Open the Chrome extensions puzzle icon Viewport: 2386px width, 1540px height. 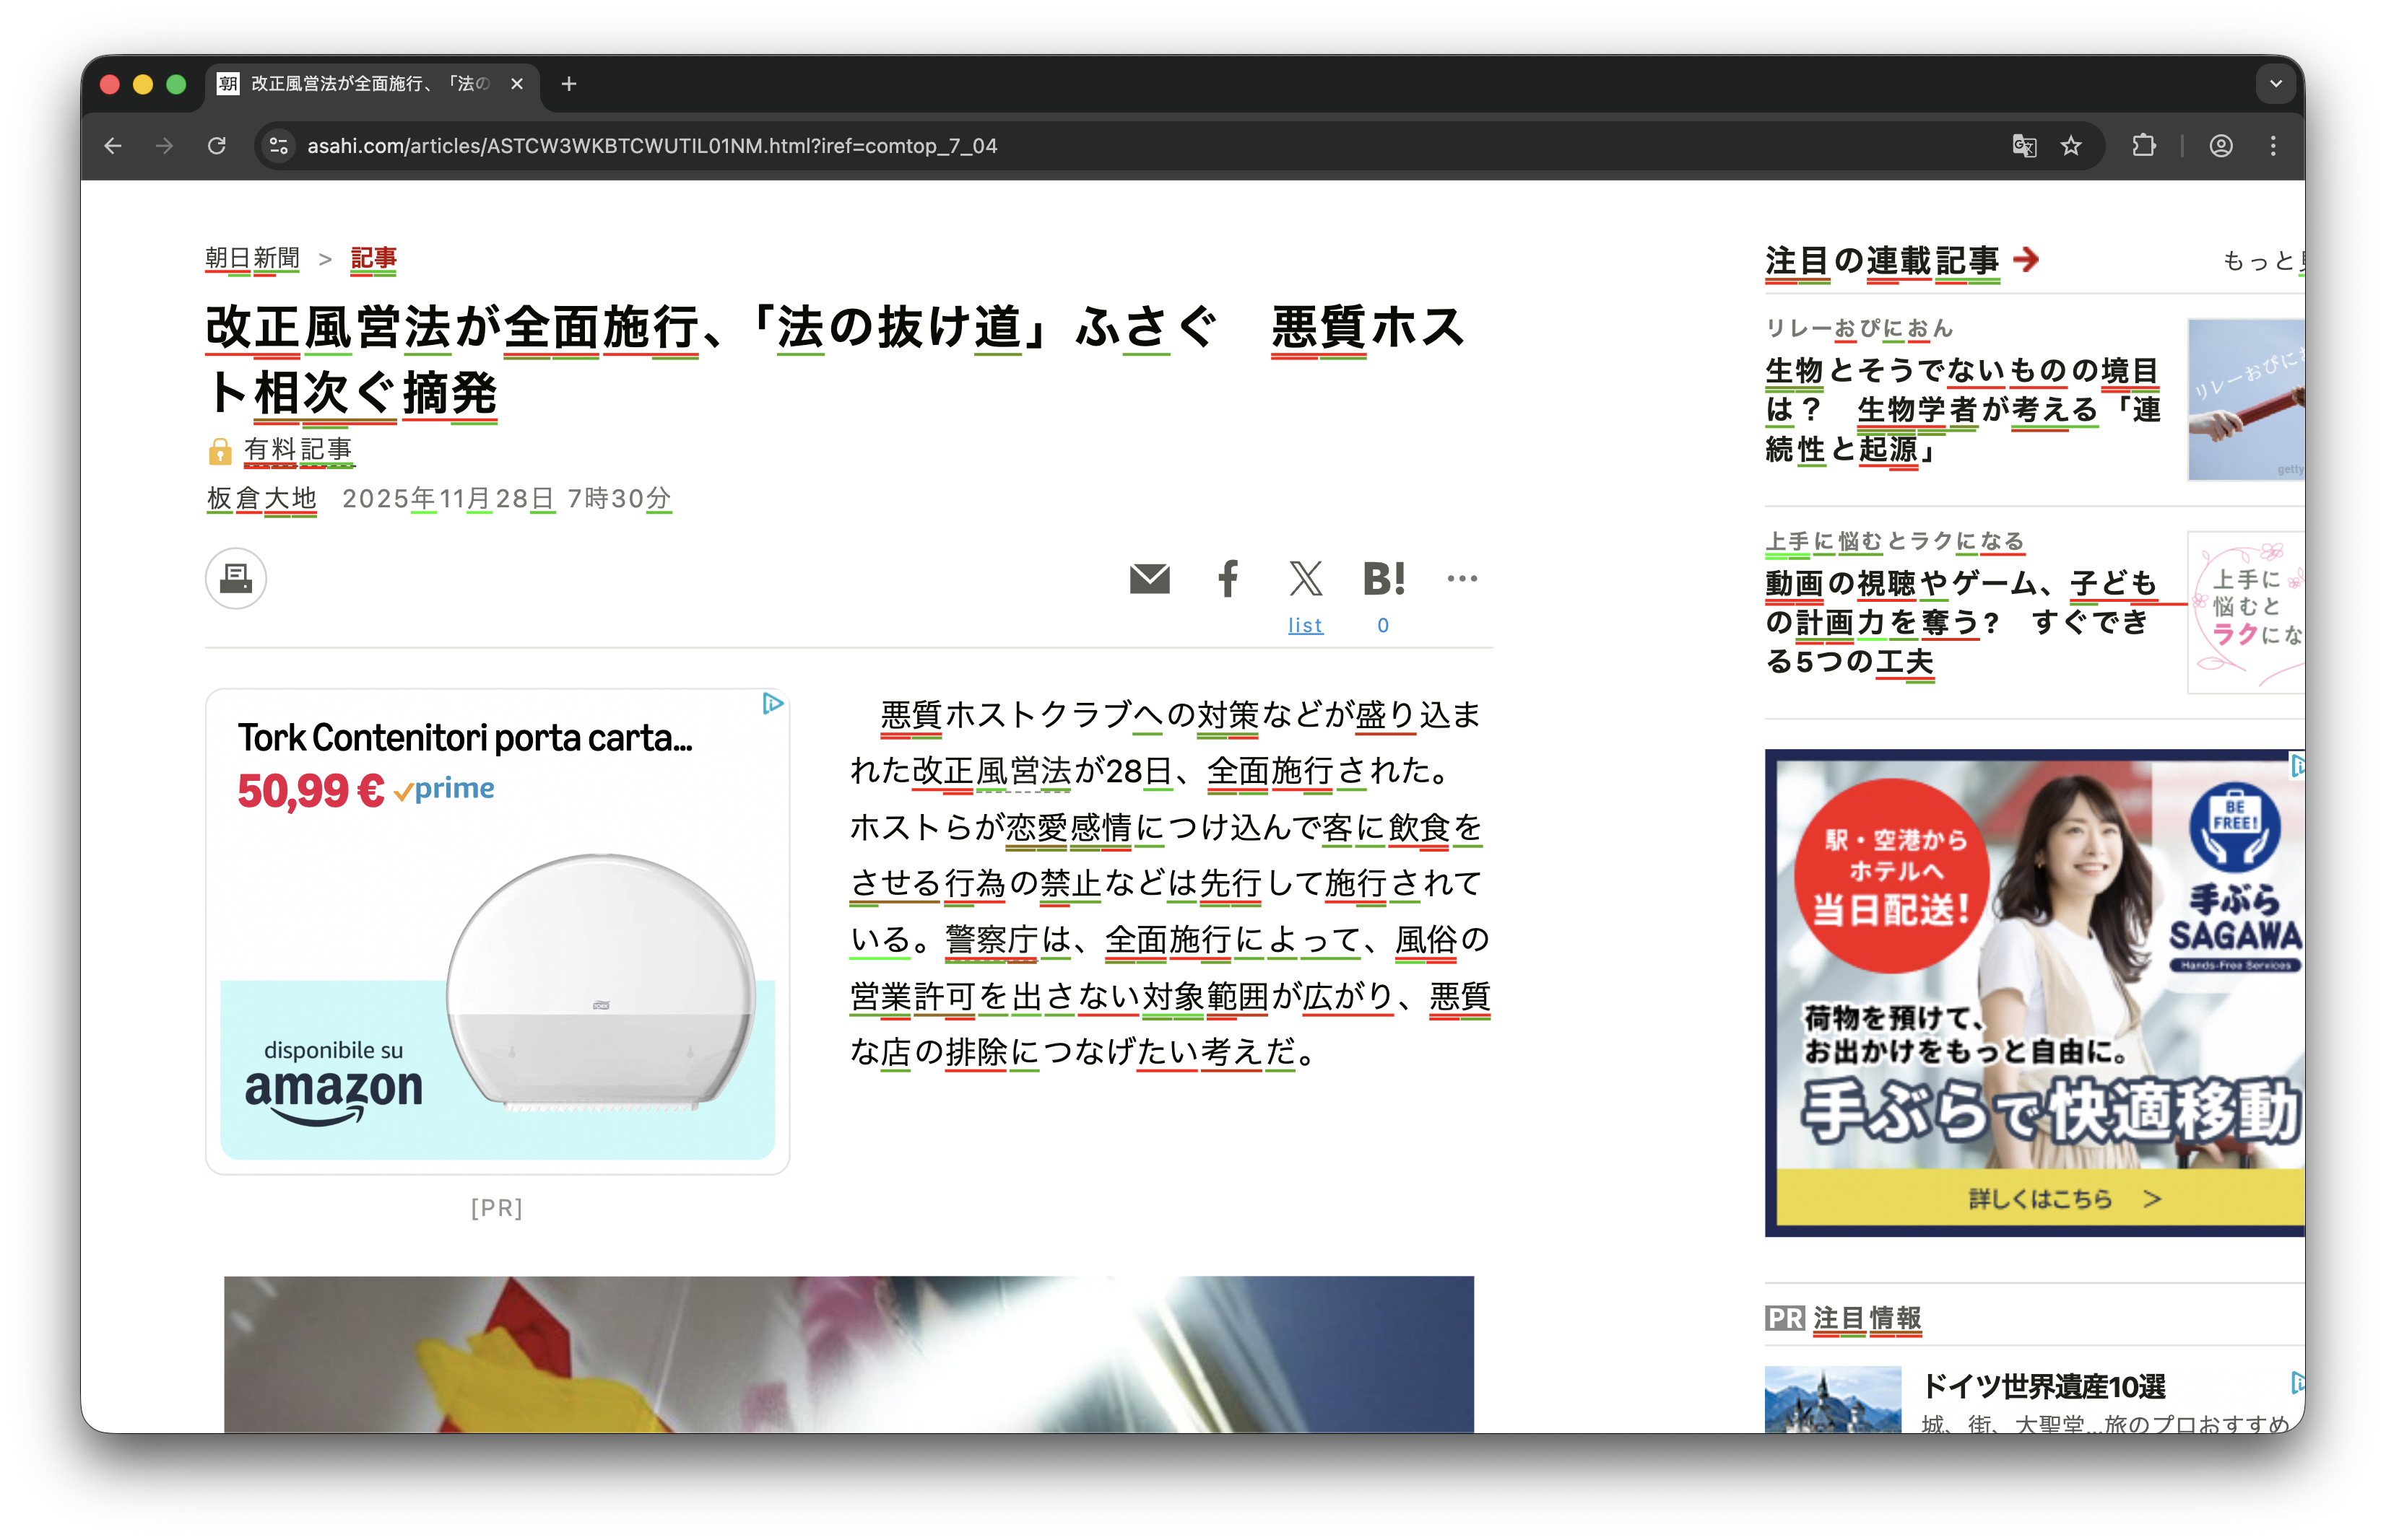click(2144, 146)
